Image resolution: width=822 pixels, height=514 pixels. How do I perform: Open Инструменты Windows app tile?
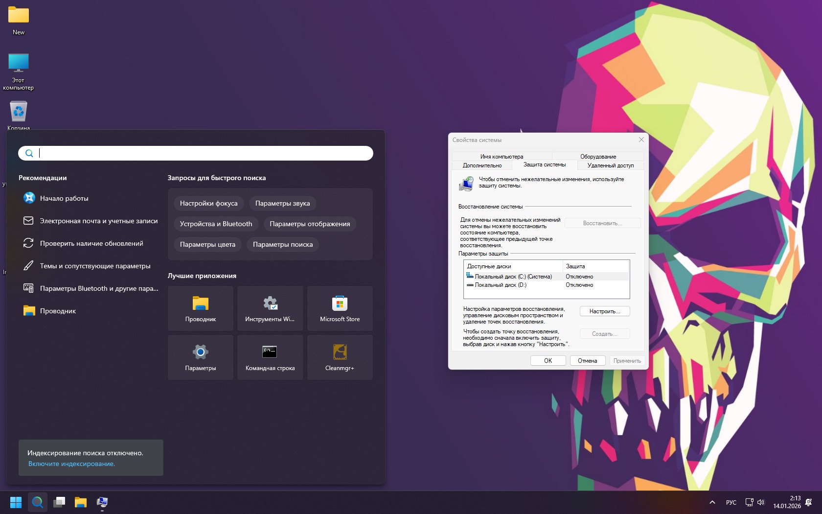(270, 308)
